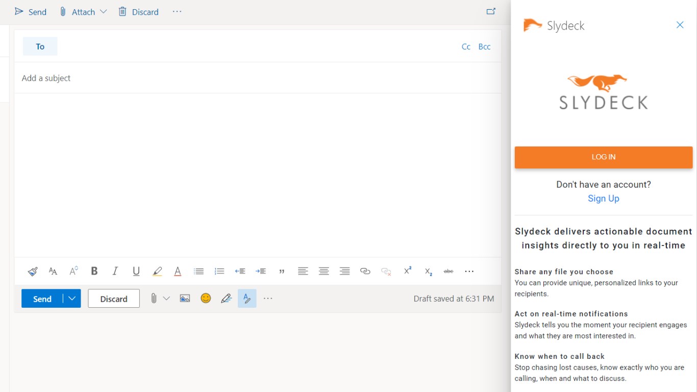Click the Slydeck fox header logo

533,25
